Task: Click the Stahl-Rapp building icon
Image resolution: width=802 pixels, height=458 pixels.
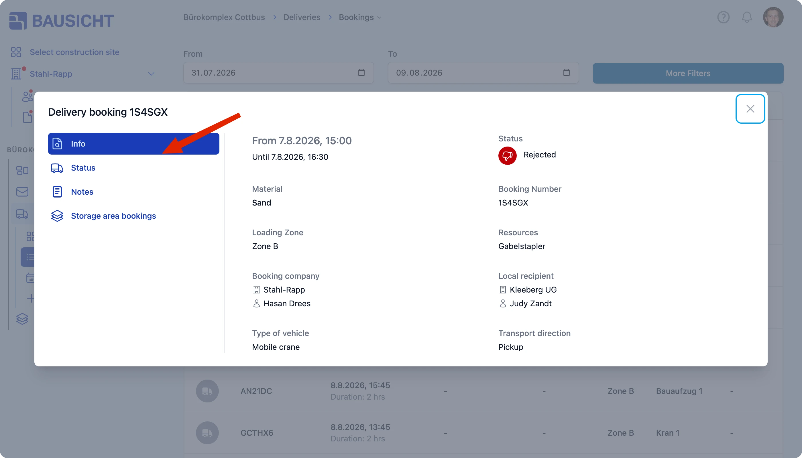Action: [16, 74]
